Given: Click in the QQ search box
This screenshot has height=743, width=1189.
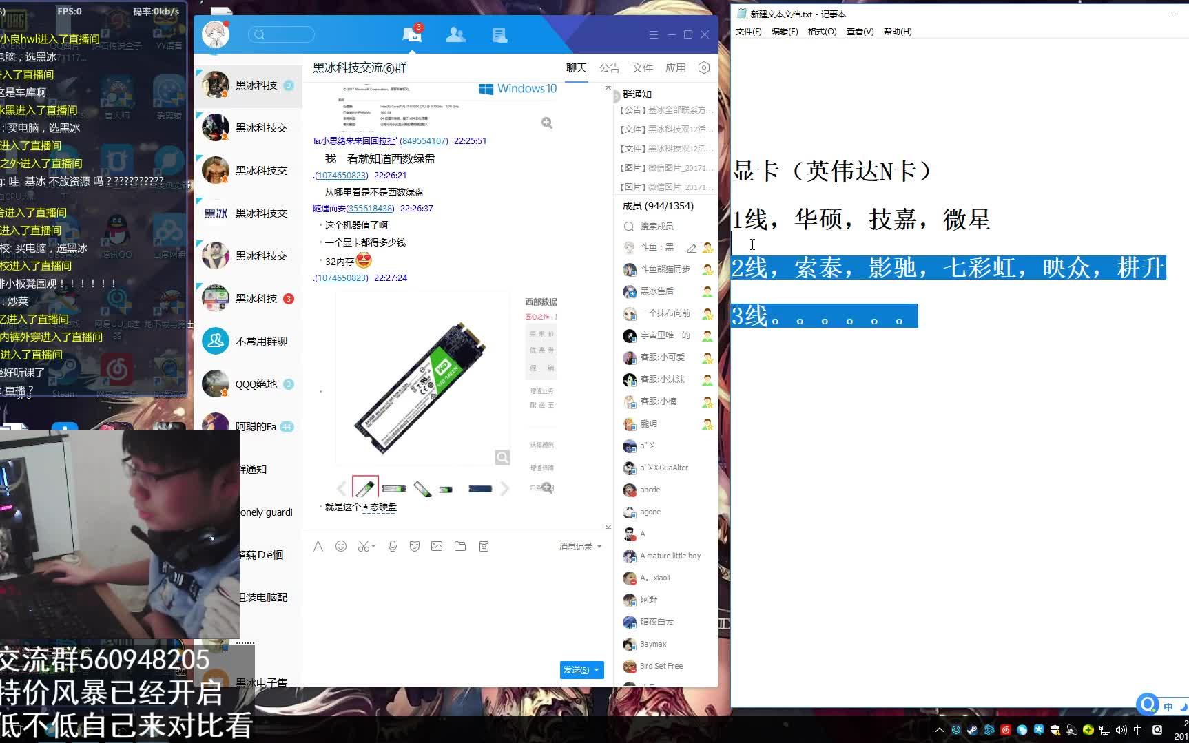Looking at the screenshot, I should click(281, 34).
